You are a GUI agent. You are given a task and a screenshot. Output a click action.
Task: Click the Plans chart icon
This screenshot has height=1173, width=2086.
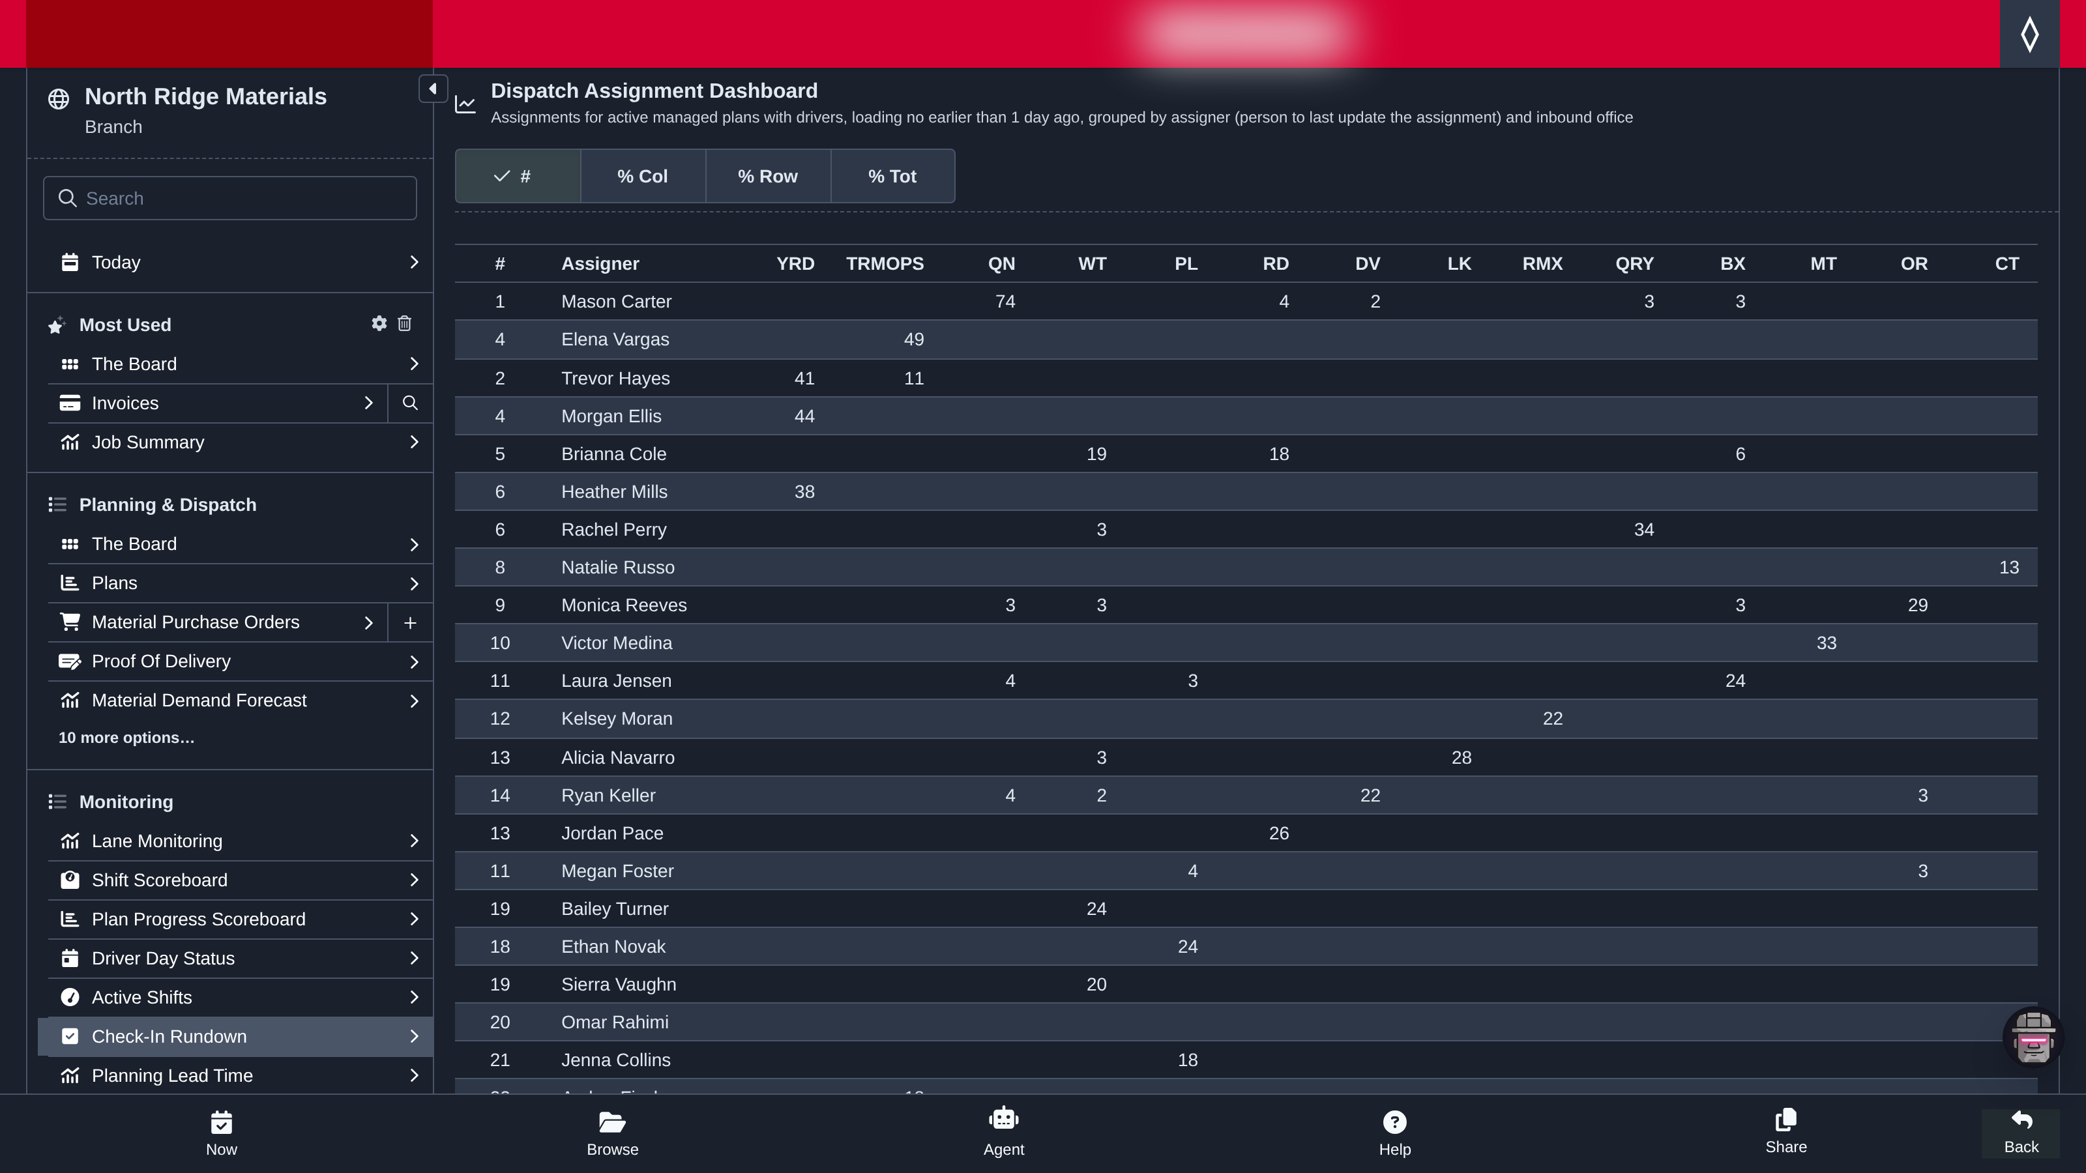[x=70, y=584]
